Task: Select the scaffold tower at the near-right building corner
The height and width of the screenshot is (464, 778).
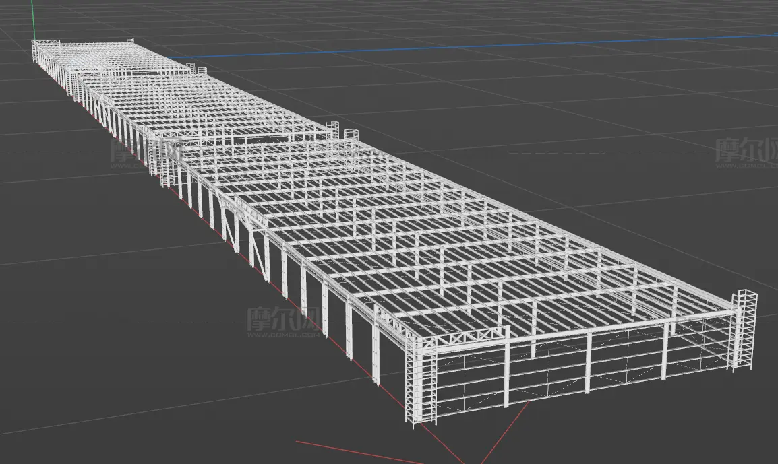Action: tap(744, 331)
